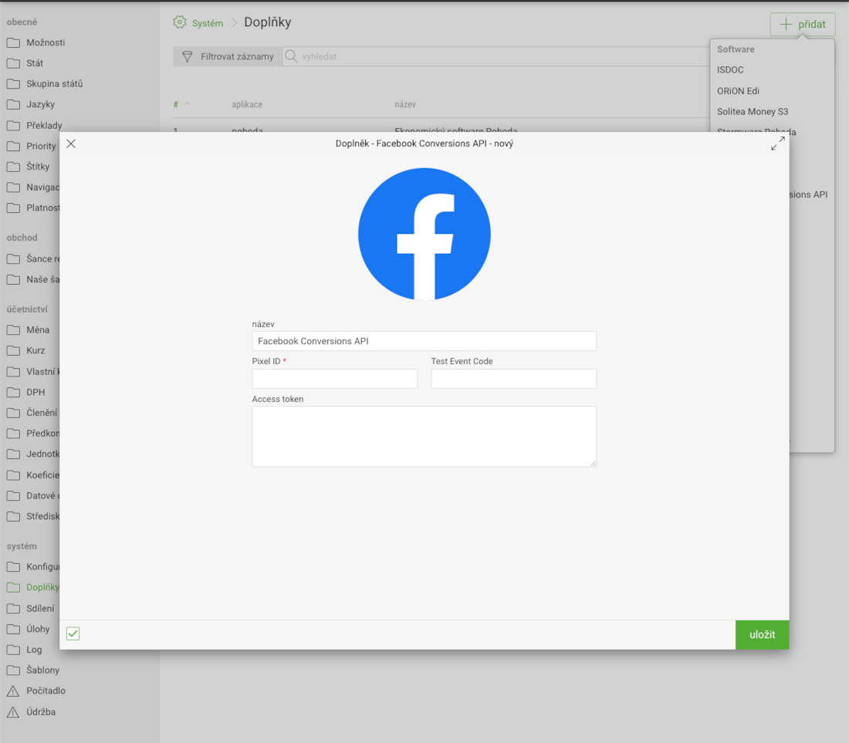The image size is (849, 743).
Task: Click the Možnosti folder icon
Action: [x=14, y=42]
